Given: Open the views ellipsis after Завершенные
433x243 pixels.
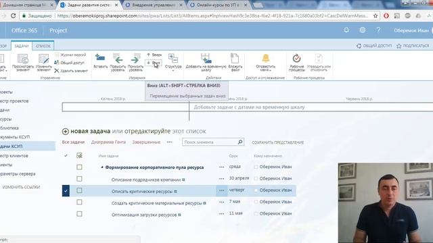Looking at the screenshot, I should coord(169,142).
